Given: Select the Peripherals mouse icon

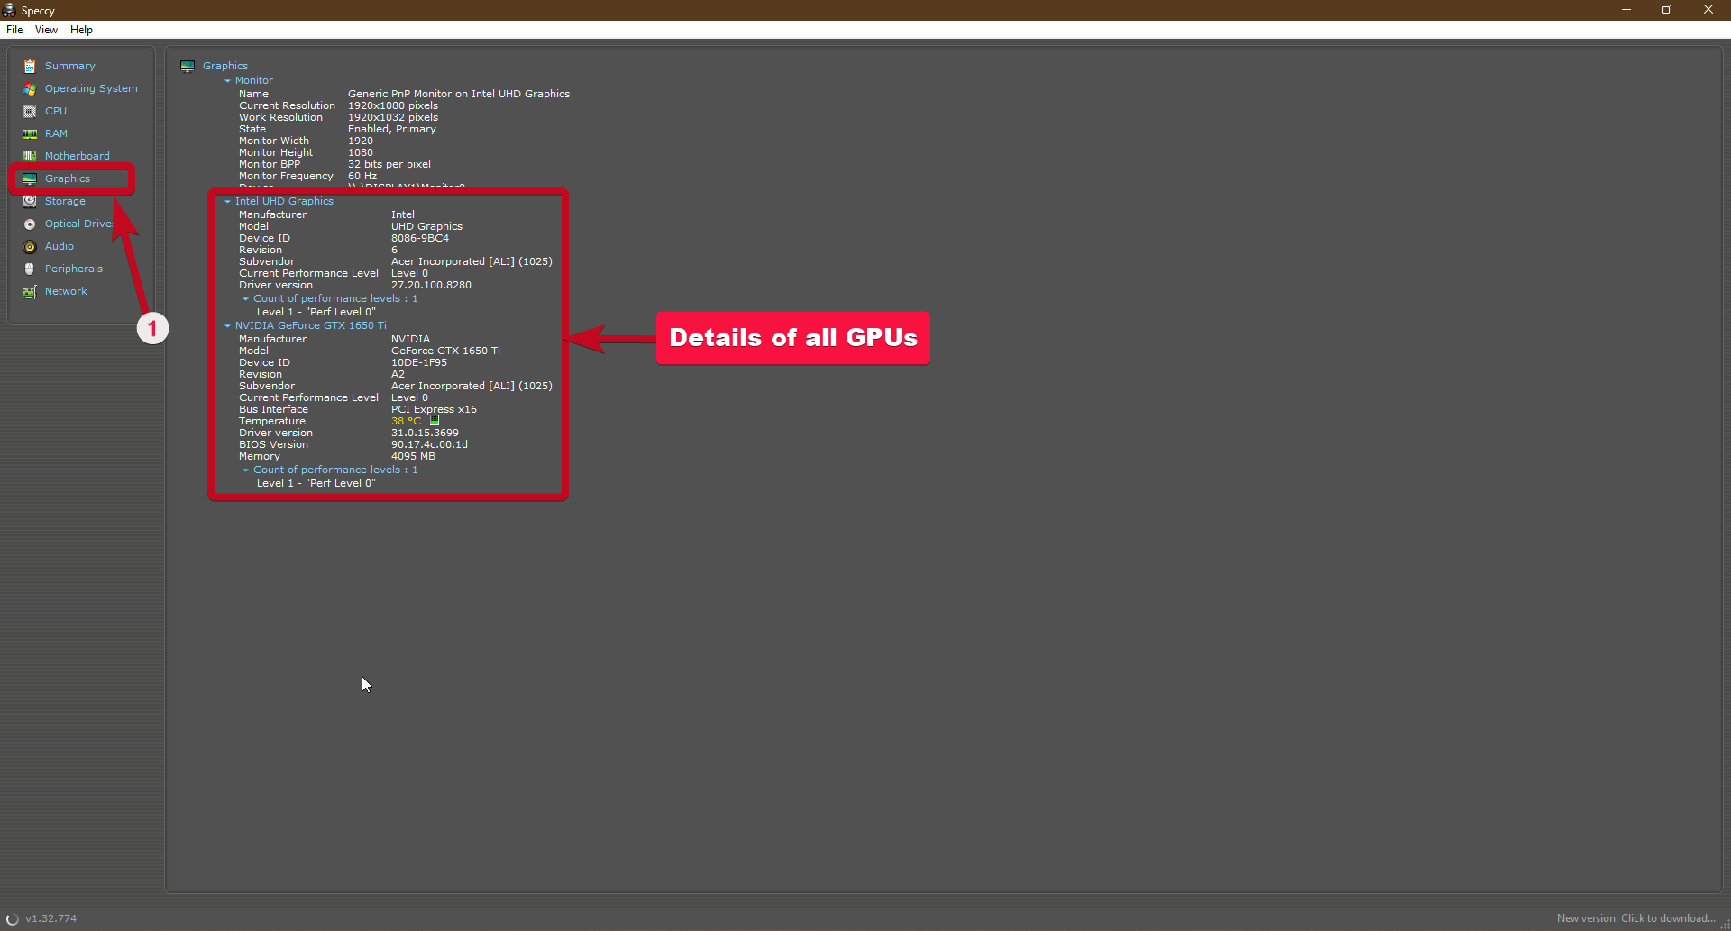Looking at the screenshot, I should pyautogui.click(x=30, y=269).
